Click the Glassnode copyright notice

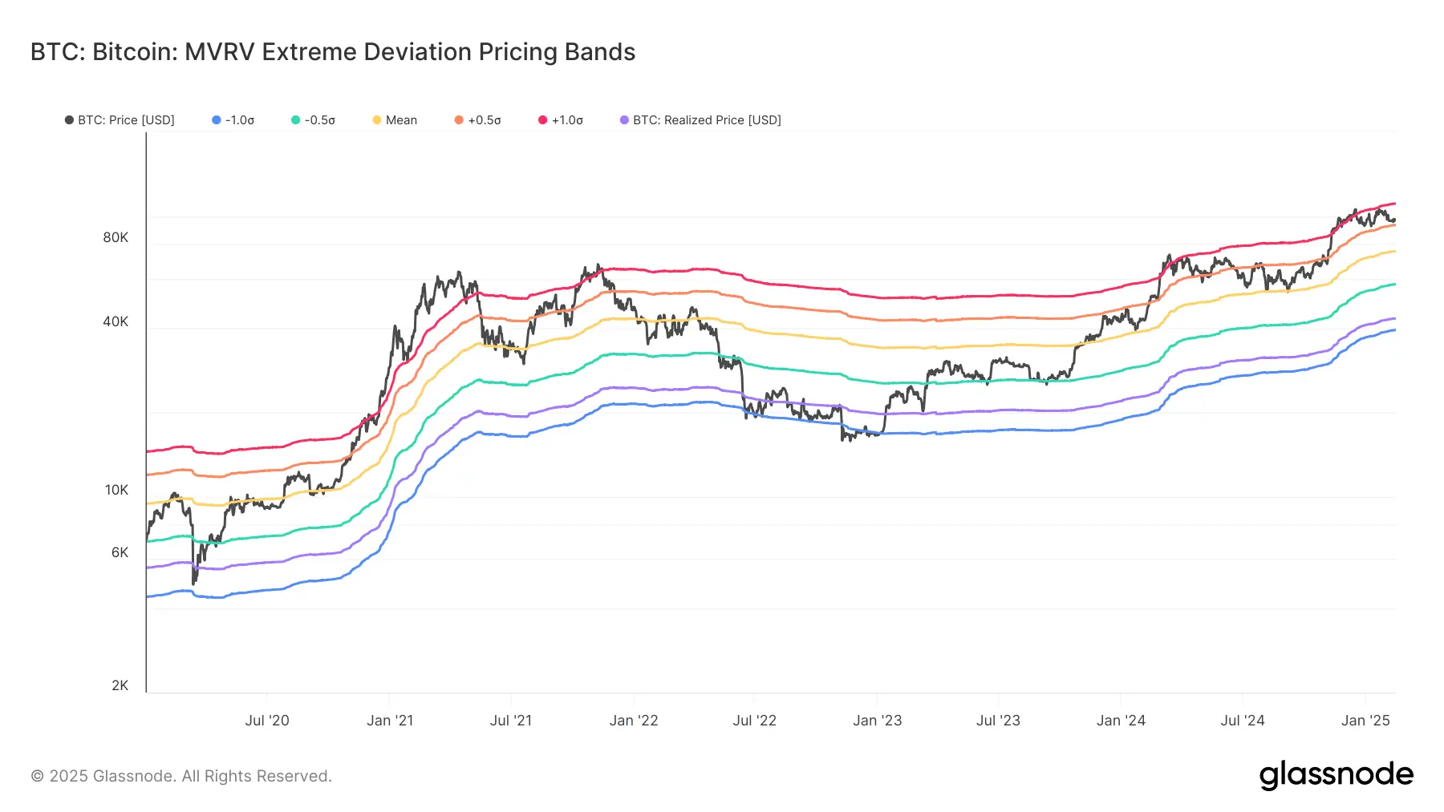point(181,776)
